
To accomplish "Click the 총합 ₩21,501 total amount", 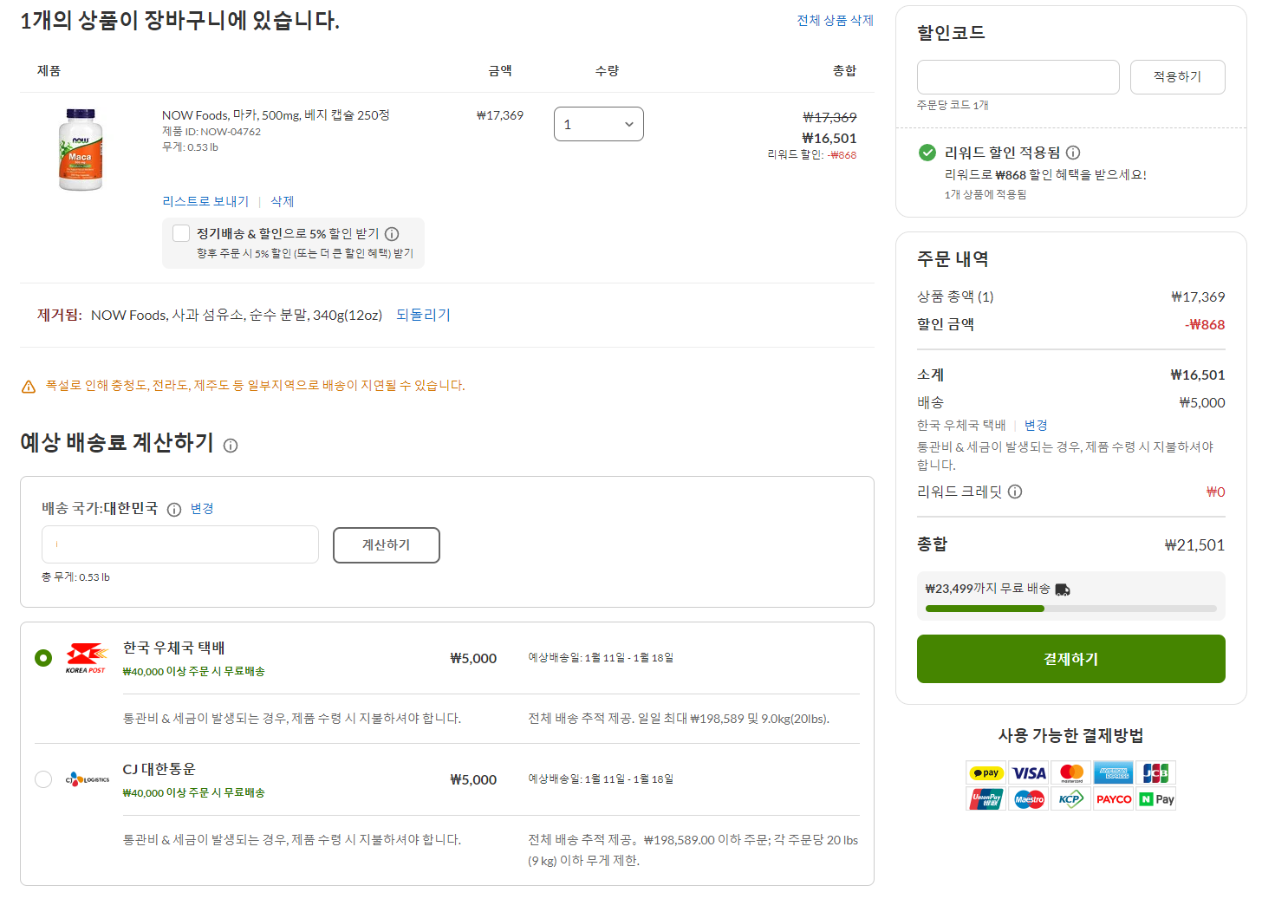I will 1194,545.
